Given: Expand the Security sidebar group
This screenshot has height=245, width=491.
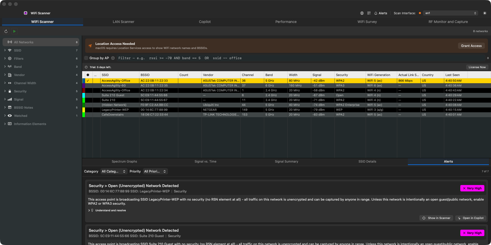Looking at the screenshot, I should tap(5, 91).
